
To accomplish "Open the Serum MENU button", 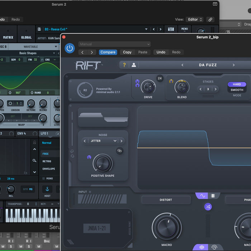I will (184, 29).
